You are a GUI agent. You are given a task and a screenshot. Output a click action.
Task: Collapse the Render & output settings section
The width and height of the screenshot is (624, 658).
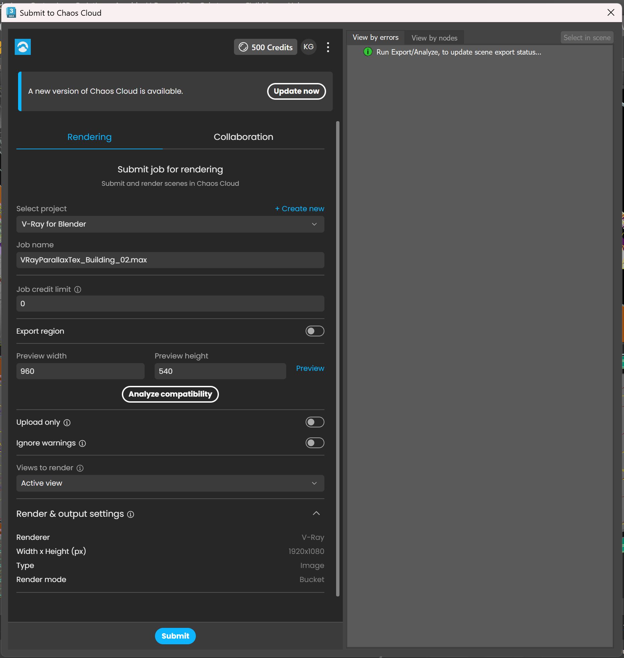[x=316, y=513]
